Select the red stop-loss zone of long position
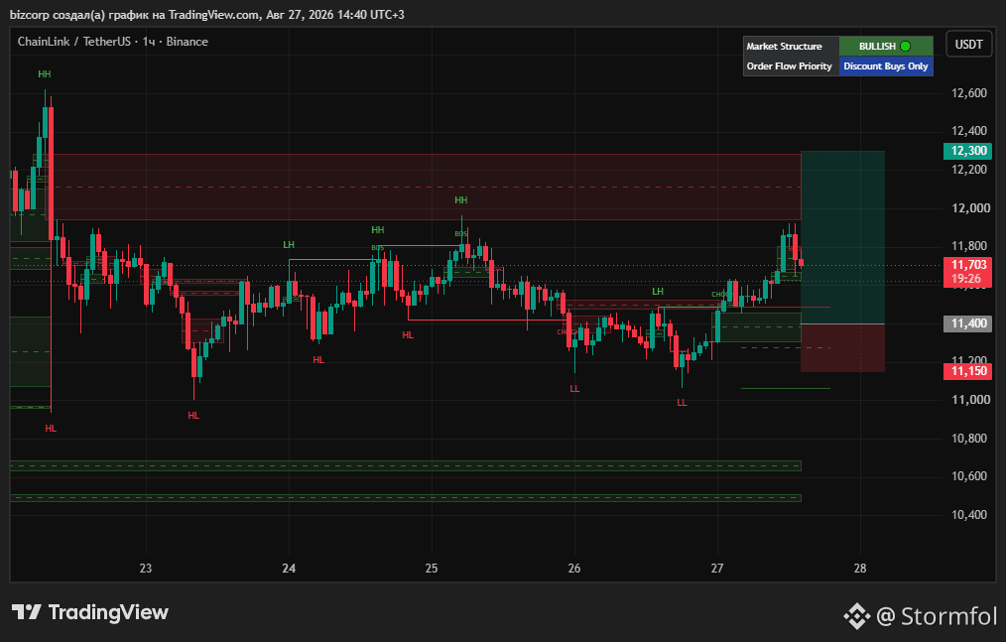1006x642 pixels. click(843, 347)
